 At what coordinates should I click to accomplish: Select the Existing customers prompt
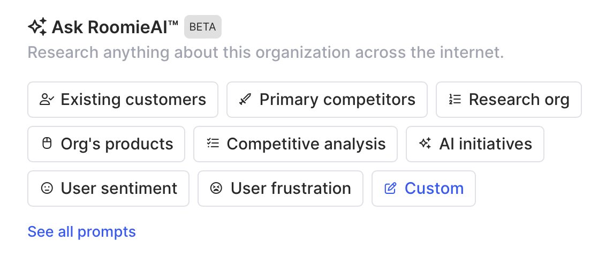[123, 100]
